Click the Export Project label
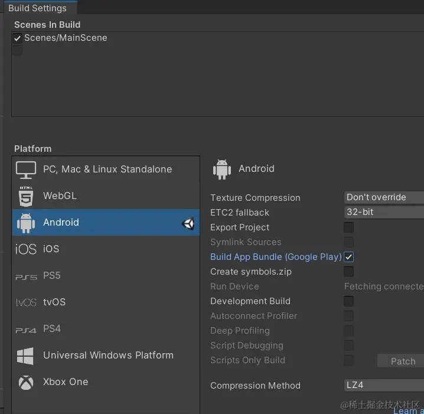Screen dimensions: 424x414 click(x=240, y=227)
